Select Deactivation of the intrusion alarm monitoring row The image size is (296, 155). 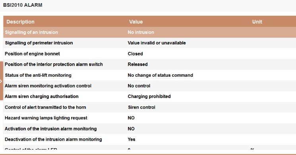point(149,140)
